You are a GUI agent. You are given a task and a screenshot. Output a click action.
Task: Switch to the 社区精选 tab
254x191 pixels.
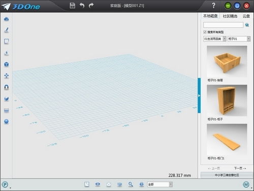[230, 16]
